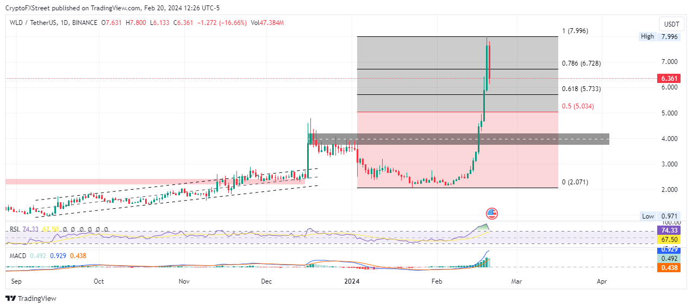Screen dimensions: 692x308
Task: Click the Vol 47.384M volume readout
Action: pyautogui.click(x=267, y=23)
